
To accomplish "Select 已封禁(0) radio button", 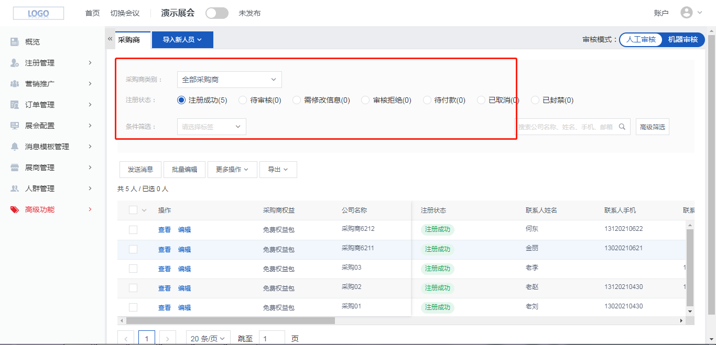I will click(x=535, y=100).
